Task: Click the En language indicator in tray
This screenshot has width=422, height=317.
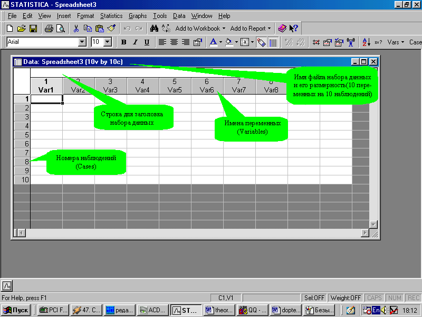Action: 376,310
